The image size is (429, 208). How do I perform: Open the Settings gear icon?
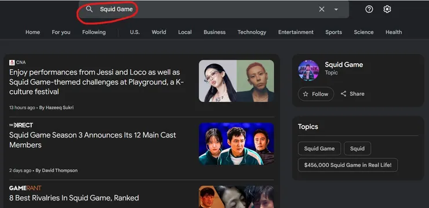tap(387, 9)
